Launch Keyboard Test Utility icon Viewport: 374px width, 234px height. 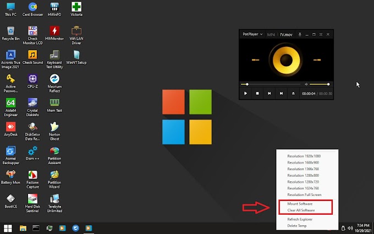pos(54,59)
